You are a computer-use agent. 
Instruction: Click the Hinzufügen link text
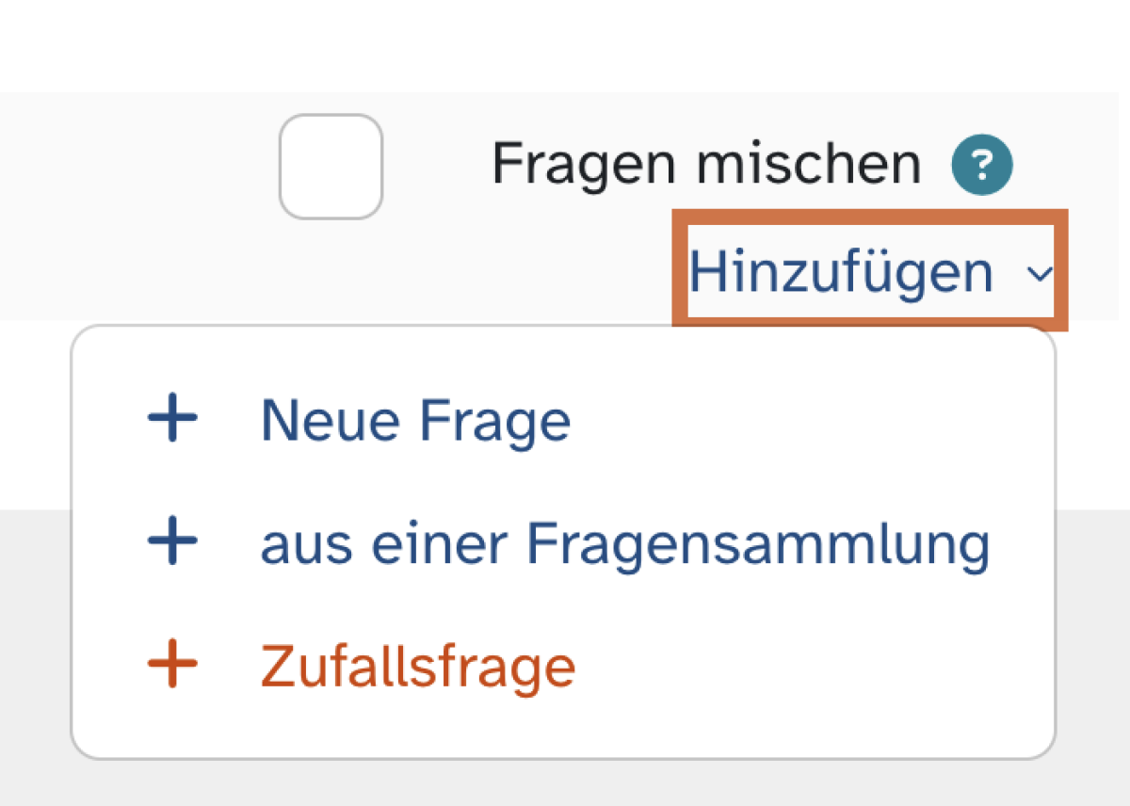coord(841,273)
